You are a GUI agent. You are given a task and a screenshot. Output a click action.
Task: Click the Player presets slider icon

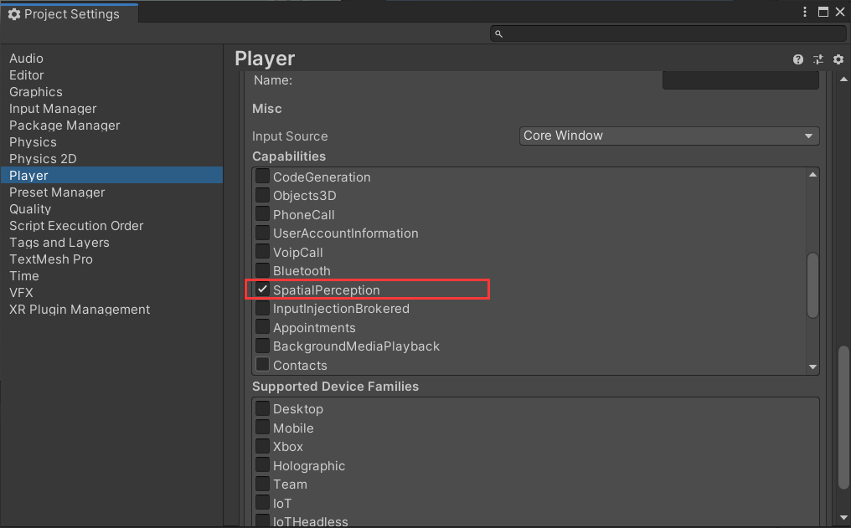[818, 59]
